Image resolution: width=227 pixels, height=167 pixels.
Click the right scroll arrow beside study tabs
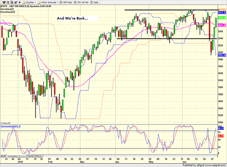5,156
